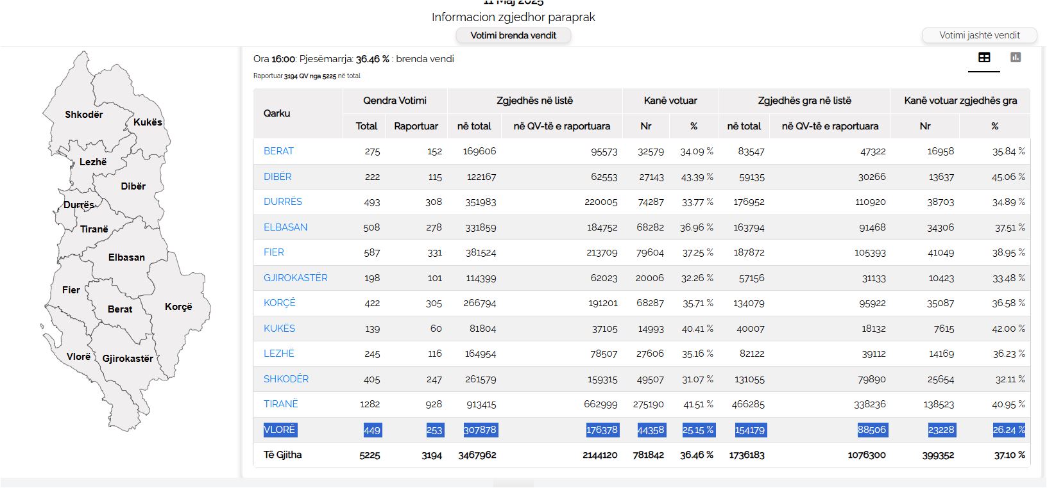Click Korçë region on the map

point(178,307)
